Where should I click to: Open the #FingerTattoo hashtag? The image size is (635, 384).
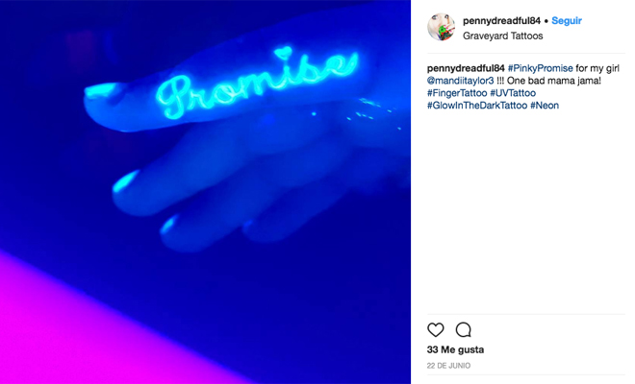tap(457, 93)
